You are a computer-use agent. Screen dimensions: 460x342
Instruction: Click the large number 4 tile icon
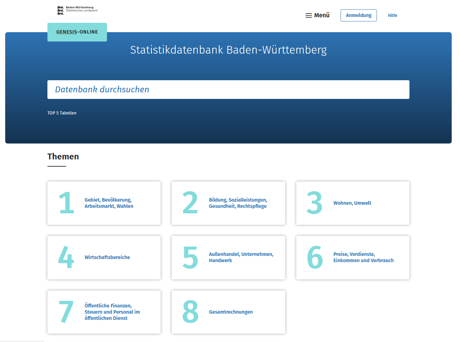pyautogui.click(x=66, y=257)
